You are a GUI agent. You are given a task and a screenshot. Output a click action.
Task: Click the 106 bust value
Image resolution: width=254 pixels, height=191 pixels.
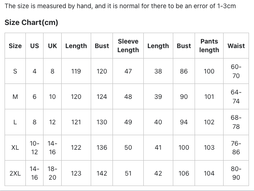pyautogui.click(x=184, y=173)
